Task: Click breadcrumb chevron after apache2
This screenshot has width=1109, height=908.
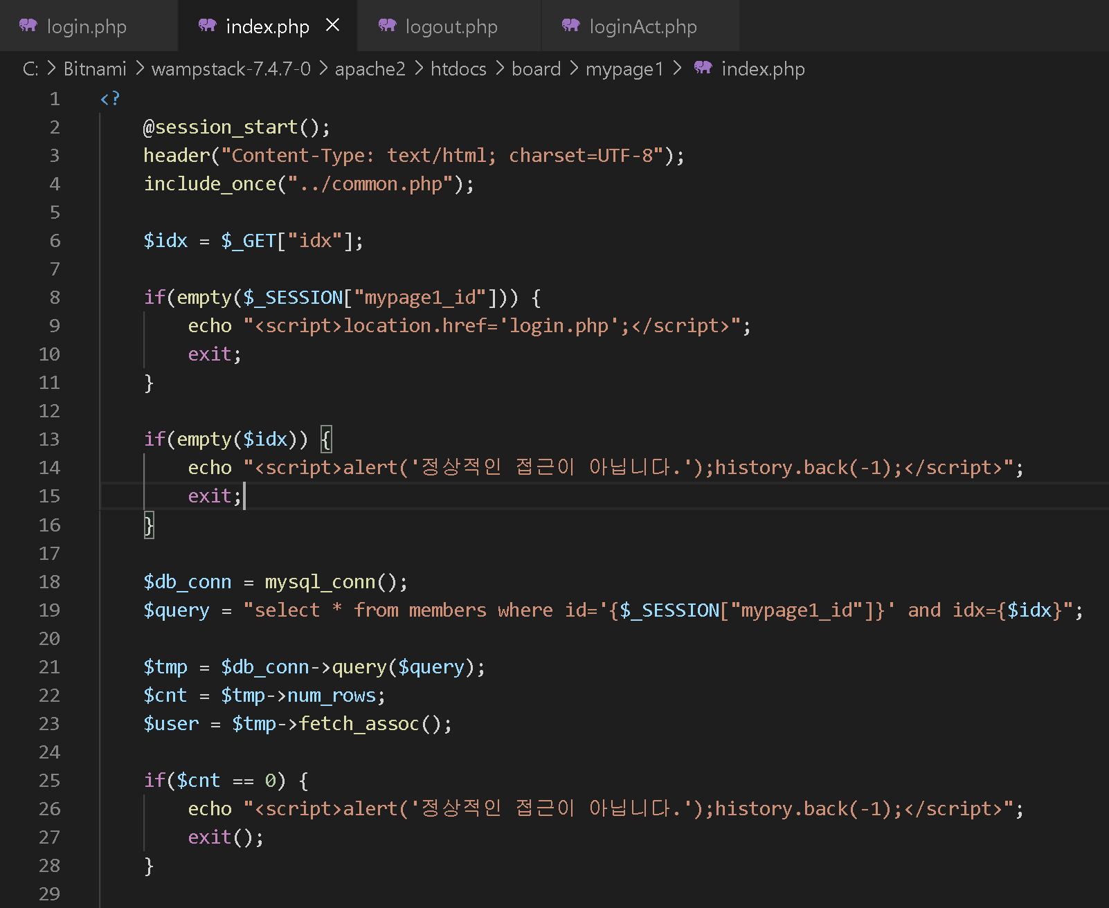Action: pyautogui.click(x=418, y=69)
